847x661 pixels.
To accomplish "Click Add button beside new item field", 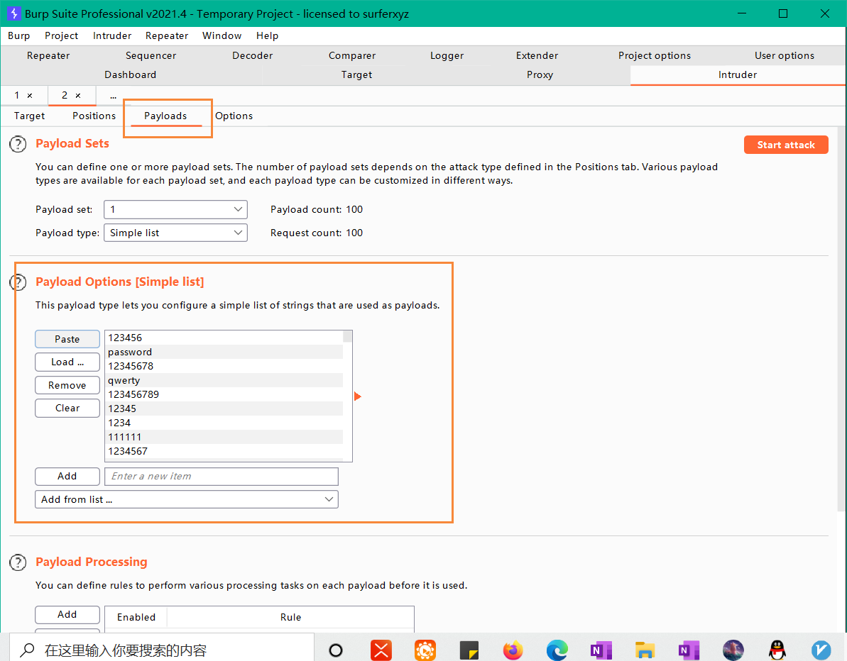I will (x=67, y=477).
